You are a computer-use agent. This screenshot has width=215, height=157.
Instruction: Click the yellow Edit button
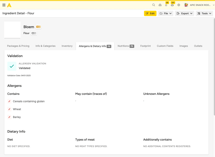pos(150,13)
